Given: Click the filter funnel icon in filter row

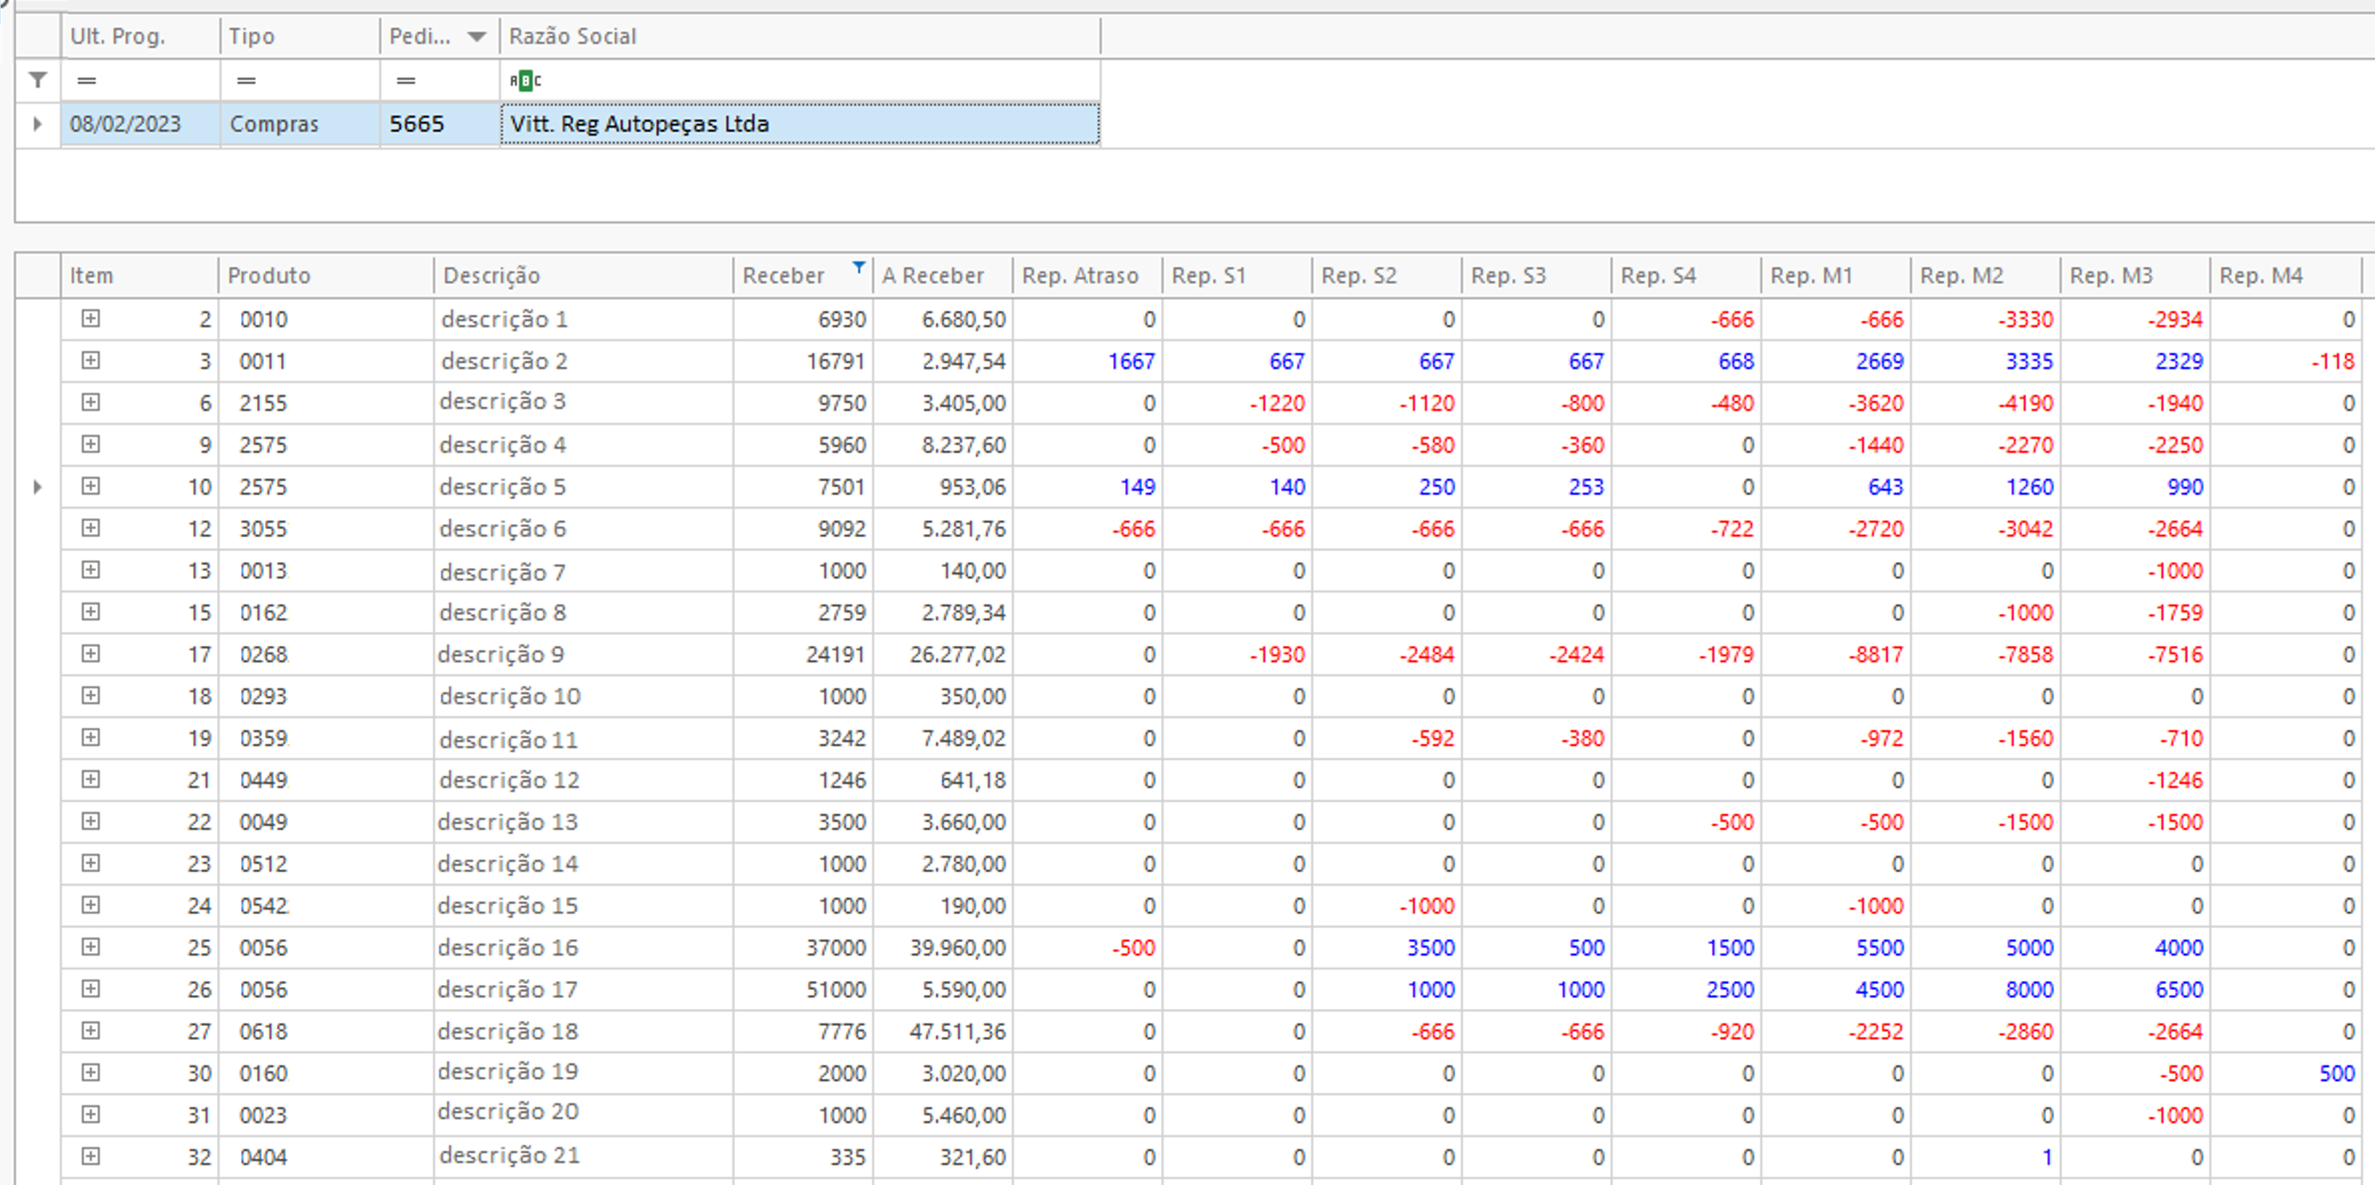Looking at the screenshot, I should [x=38, y=81].
